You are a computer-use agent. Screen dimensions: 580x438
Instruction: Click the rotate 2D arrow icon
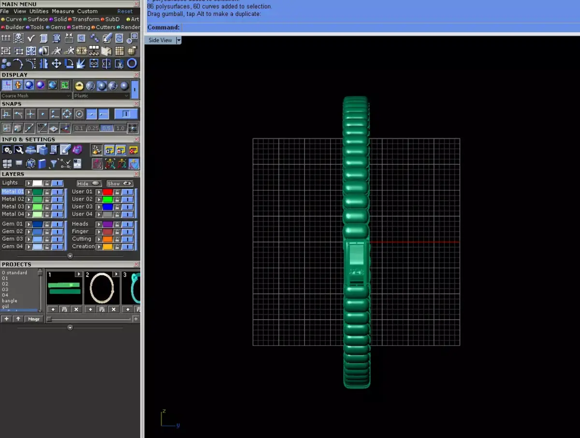[69, 63]
